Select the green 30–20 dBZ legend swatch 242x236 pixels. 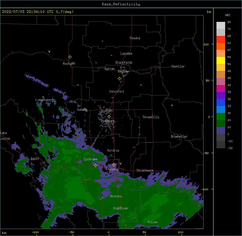(221, 117)
